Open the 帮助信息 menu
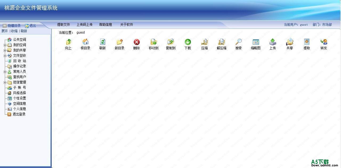This screenshot has width=341, height=168. coord(105,25)
